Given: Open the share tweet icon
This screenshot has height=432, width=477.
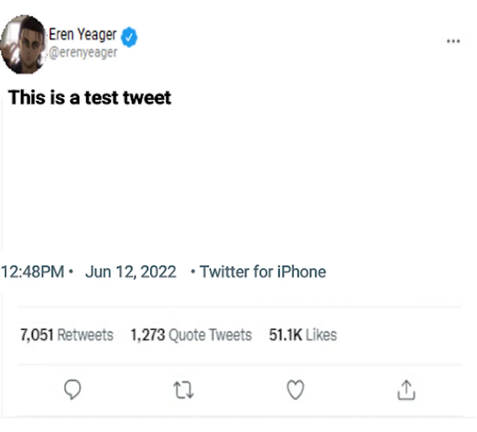Looking at the screenshot, I should [406, 390].
